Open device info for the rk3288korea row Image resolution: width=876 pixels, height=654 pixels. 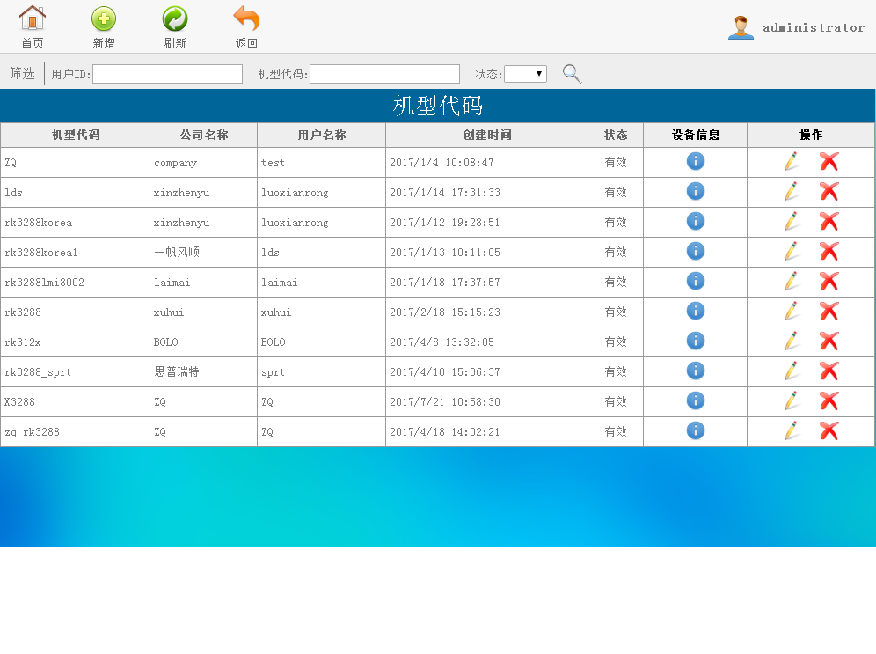[x=696, y=221]
